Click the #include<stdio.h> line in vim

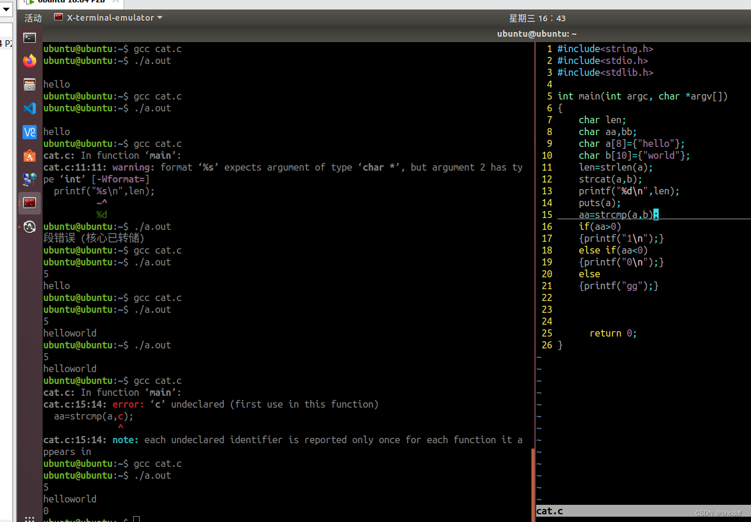tap(603, 60)
